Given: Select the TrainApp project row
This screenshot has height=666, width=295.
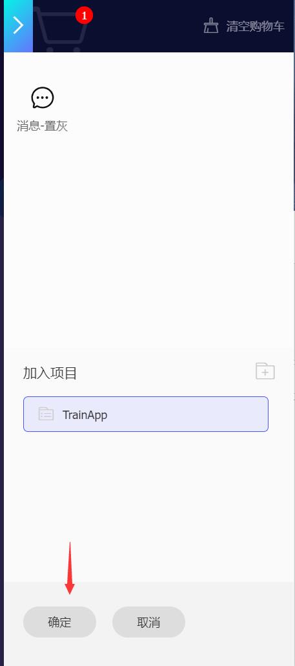Looking at the screenshot, I should point(146,414).
